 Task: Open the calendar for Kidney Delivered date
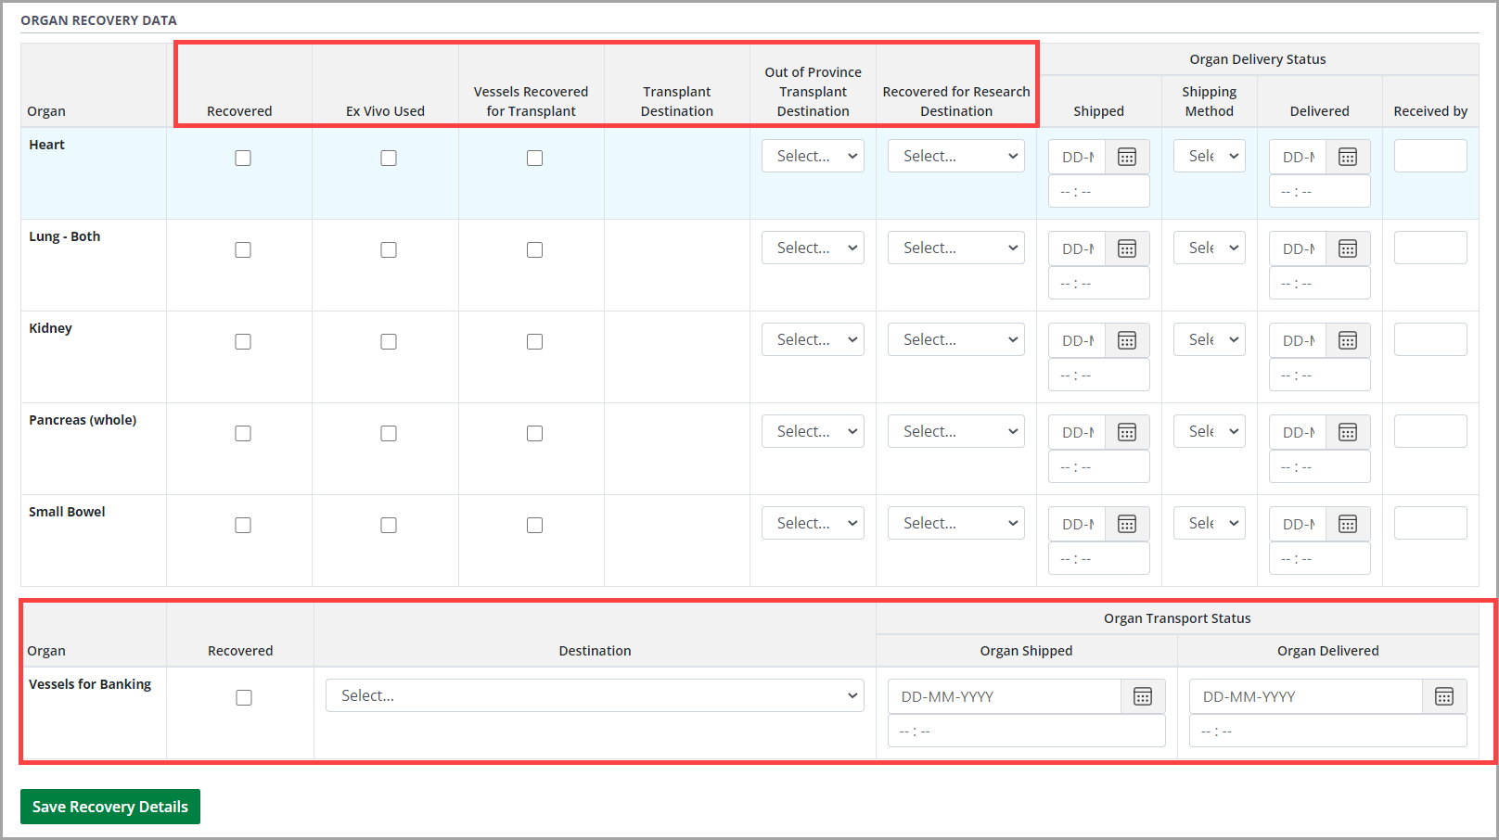[1347, 339]
